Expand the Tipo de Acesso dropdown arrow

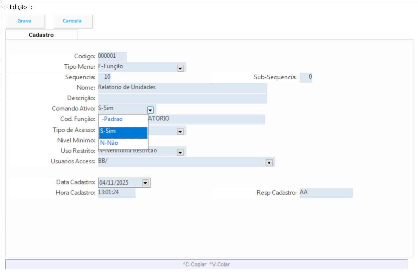180,131
